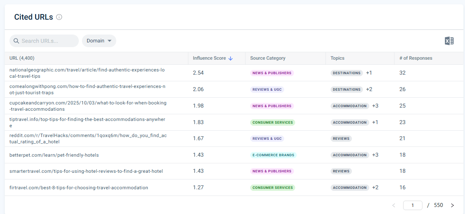
Task: Export table using the Excel icon
Action: (x=449, y=41)
